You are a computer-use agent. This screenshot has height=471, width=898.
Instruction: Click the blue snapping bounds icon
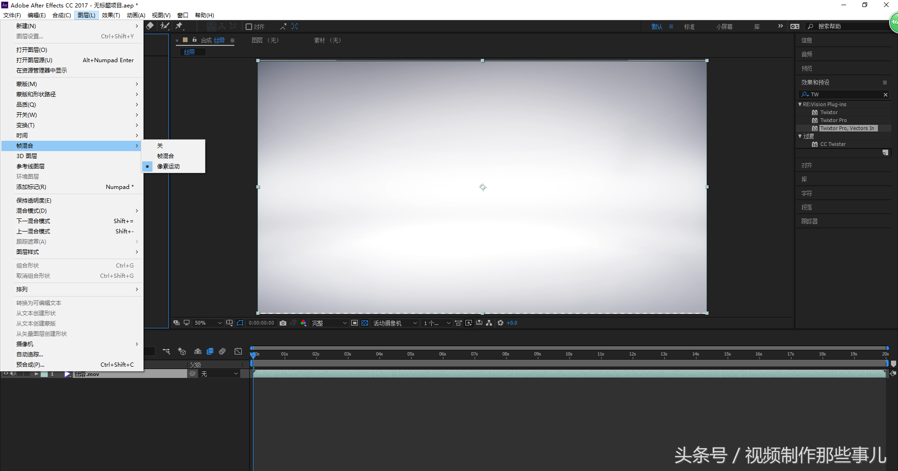295,26
